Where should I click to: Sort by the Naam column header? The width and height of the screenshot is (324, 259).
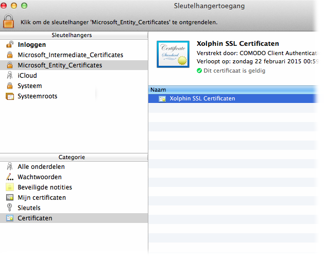point(233,90)
